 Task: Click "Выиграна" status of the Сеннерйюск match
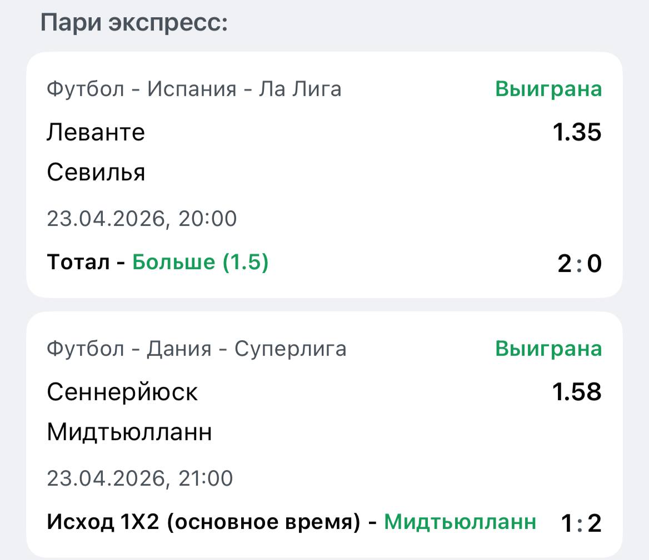[548, 349]
